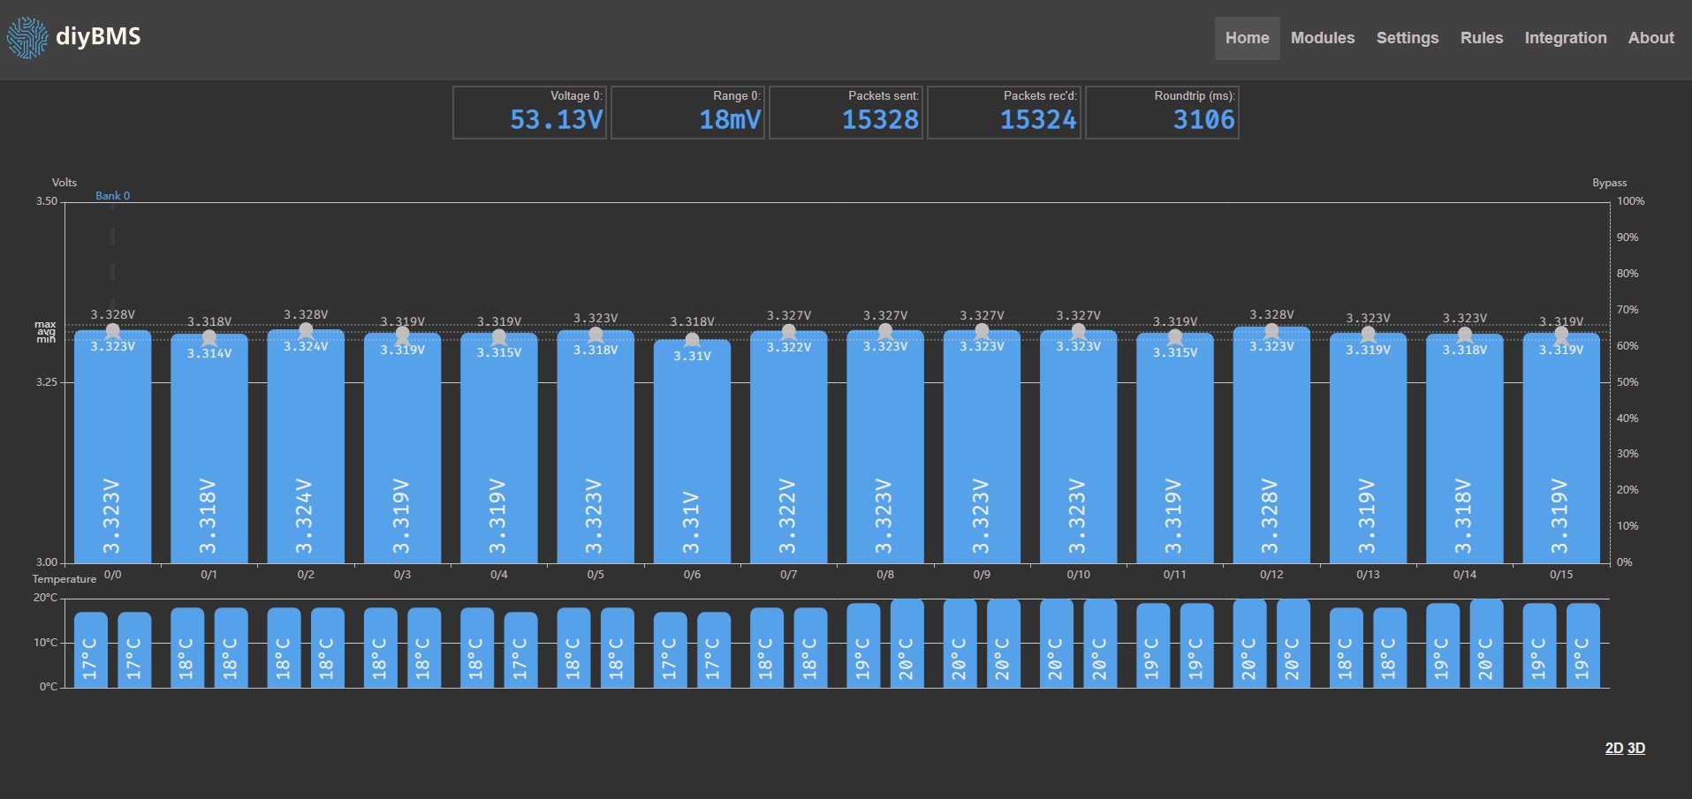The image size is (1692, 799).
Task: Click the diyBMS logo icon
Action: coord(27,38)
